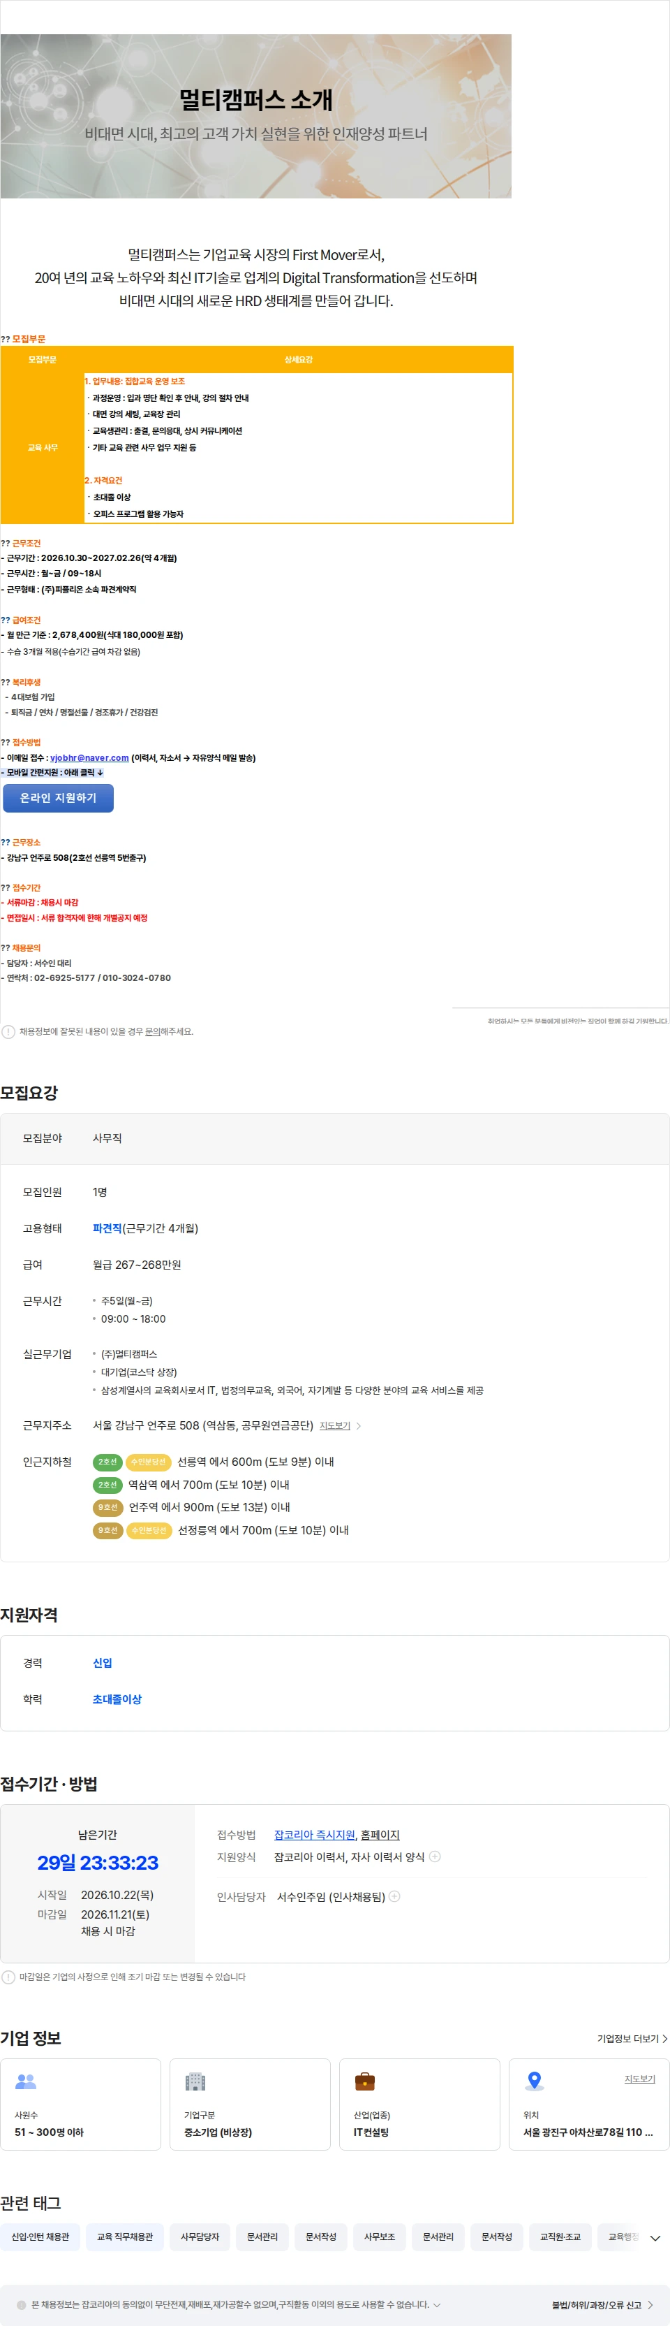Select the 수인분당선 badge for 선정릉역

[x=149, y=1529]
